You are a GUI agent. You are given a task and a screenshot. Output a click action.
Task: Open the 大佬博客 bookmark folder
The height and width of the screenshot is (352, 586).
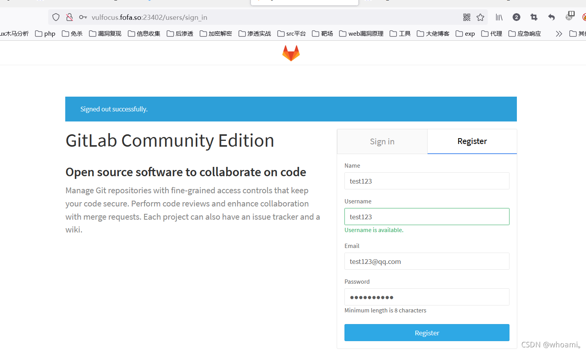point(433,34)
